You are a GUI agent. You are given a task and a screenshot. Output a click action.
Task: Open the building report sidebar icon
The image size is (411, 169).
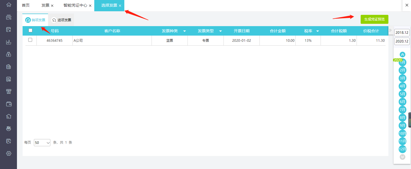pos(9,67)
